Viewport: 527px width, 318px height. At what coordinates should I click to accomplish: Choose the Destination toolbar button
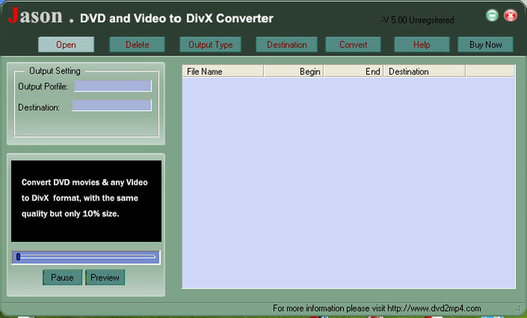pyautogui.click(x=287, y=44)
